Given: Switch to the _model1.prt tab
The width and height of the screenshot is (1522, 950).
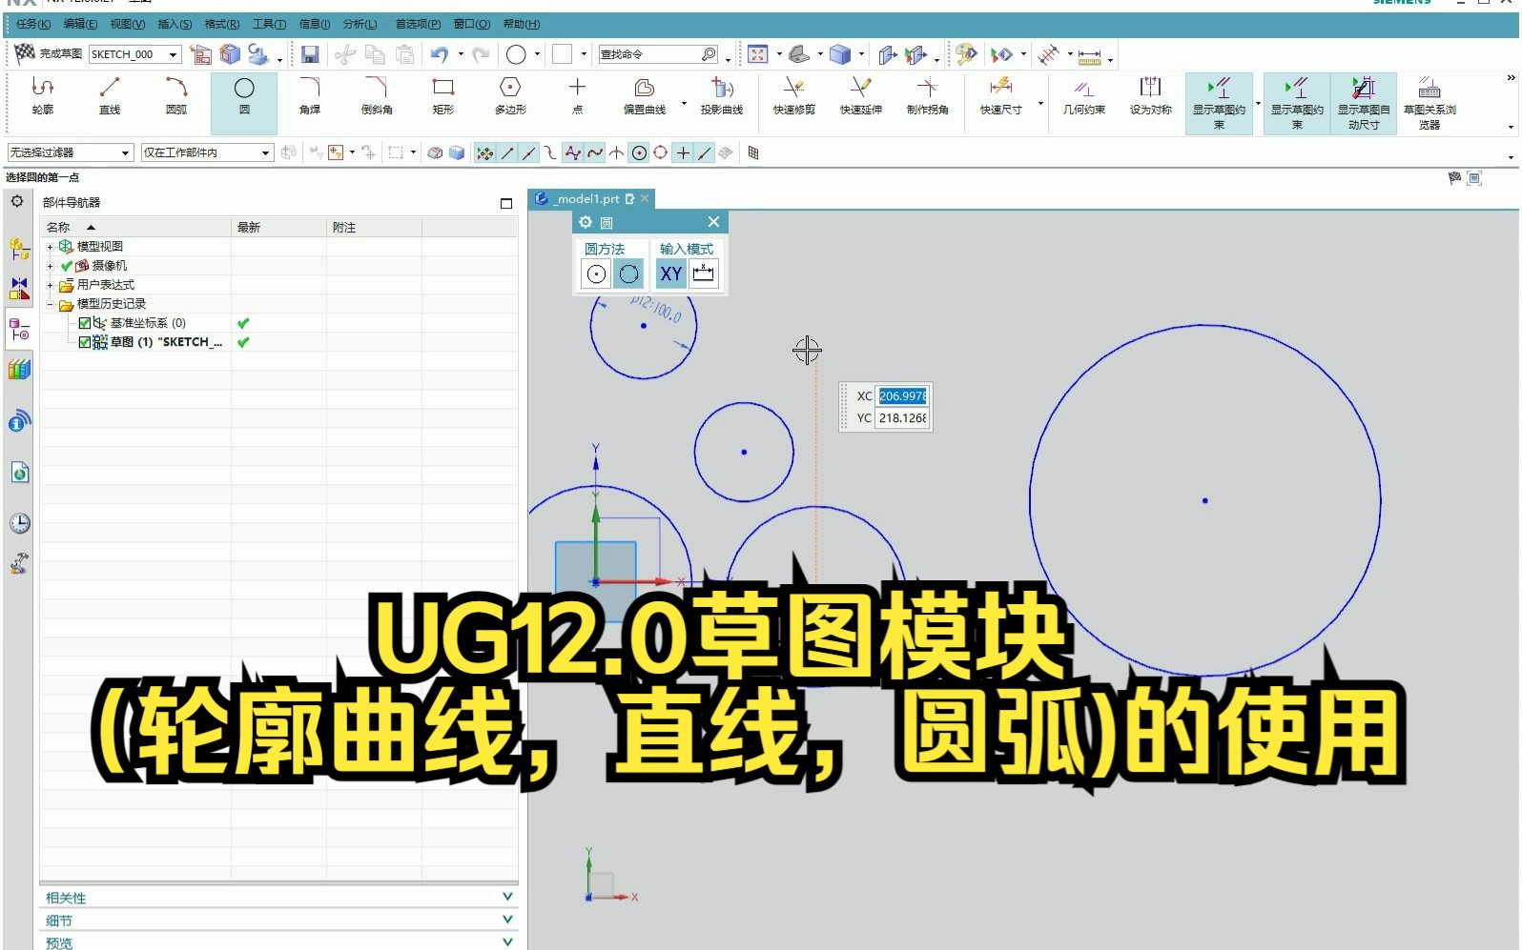Looking at the screenshot, I should (586, 198).
